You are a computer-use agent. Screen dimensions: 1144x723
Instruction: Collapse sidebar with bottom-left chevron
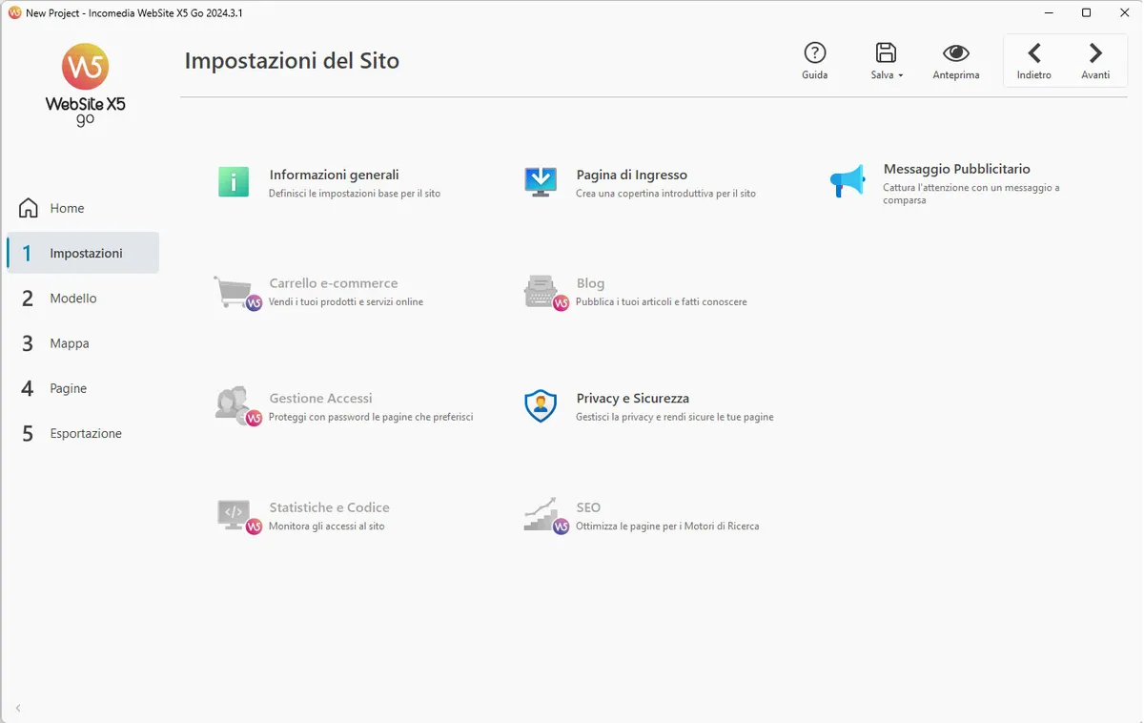pyautogui.click(x=18, y=708)
